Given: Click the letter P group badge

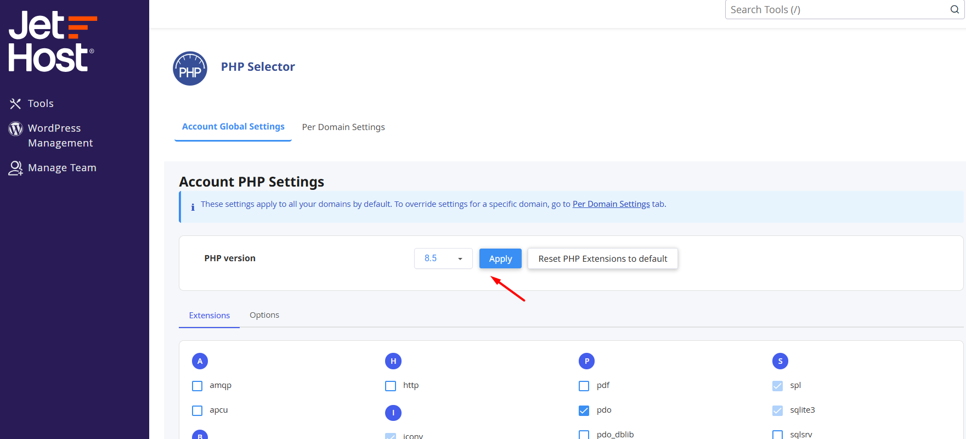Looking at the screenshot, I should (587, 361).
